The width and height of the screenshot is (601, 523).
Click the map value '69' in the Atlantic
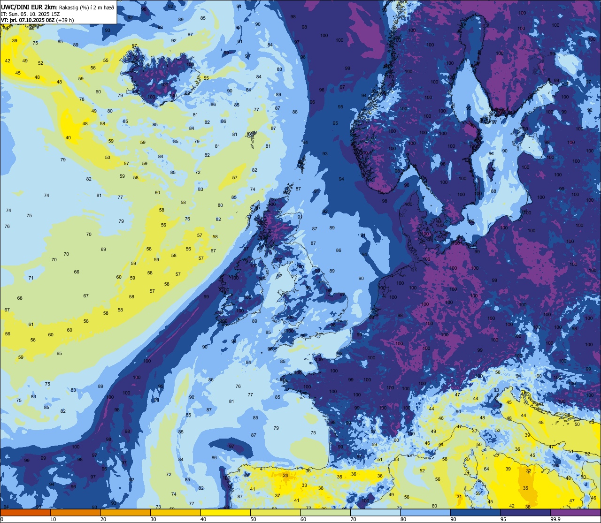tap(103, 250)
